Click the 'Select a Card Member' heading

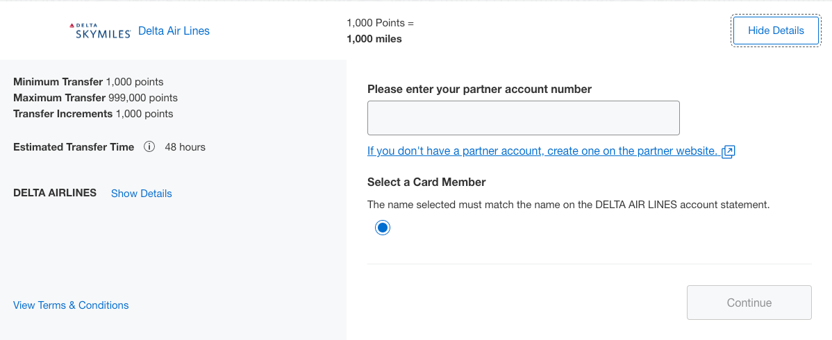(x=426, y=182)
